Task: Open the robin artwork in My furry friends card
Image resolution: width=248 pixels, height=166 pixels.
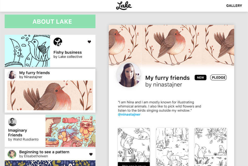Action: click(x=50, y=95)
